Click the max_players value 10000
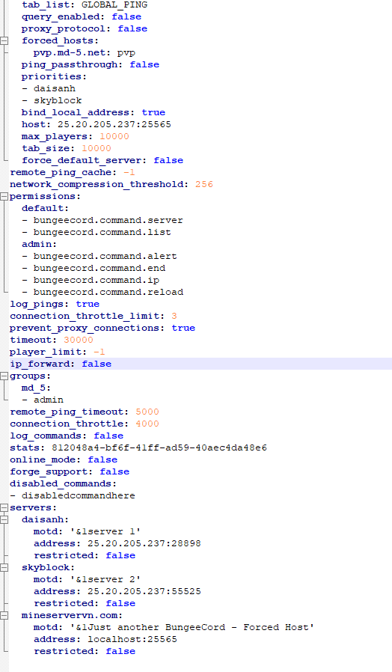 point(114,136)
